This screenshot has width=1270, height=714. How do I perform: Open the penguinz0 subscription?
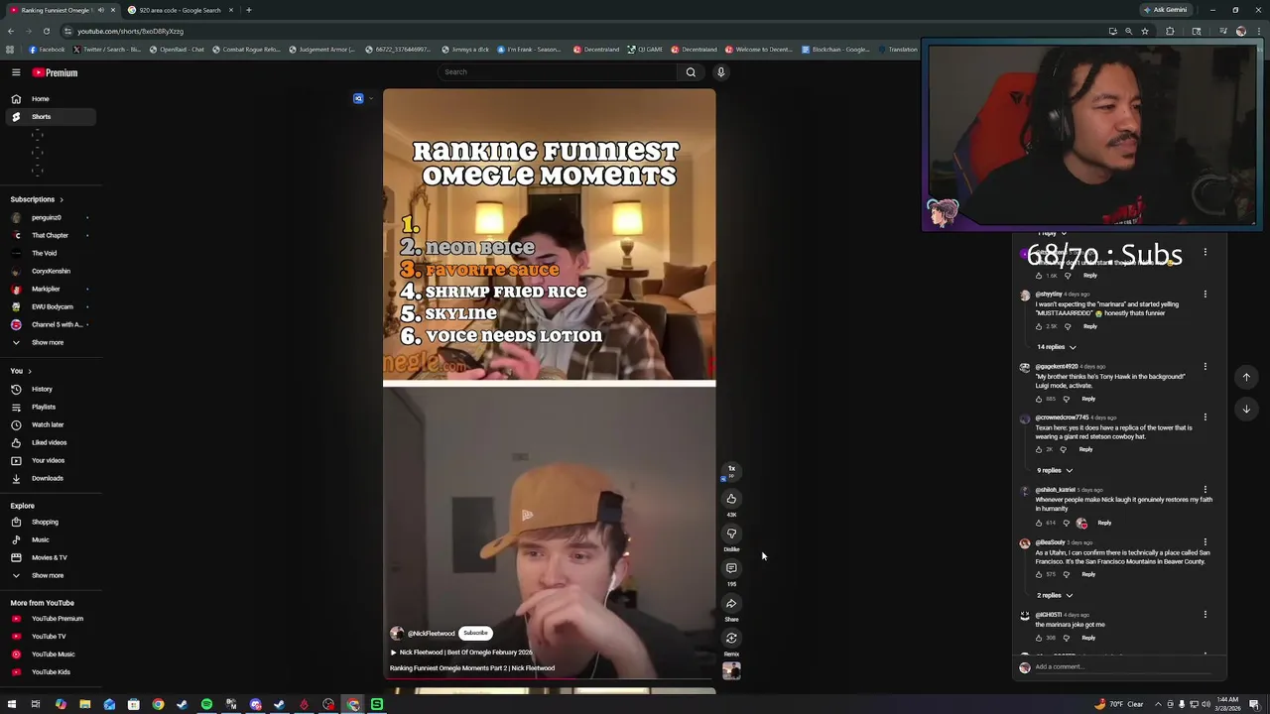point(50,217)
